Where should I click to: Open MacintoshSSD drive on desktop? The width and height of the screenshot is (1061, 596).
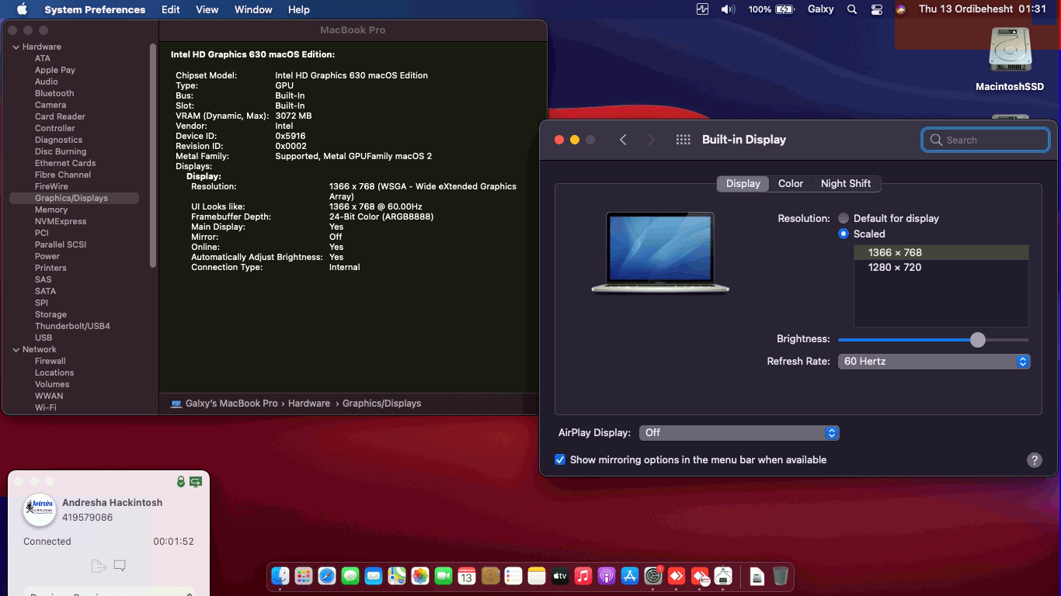pyautogui.click(x=1010, y=59)
